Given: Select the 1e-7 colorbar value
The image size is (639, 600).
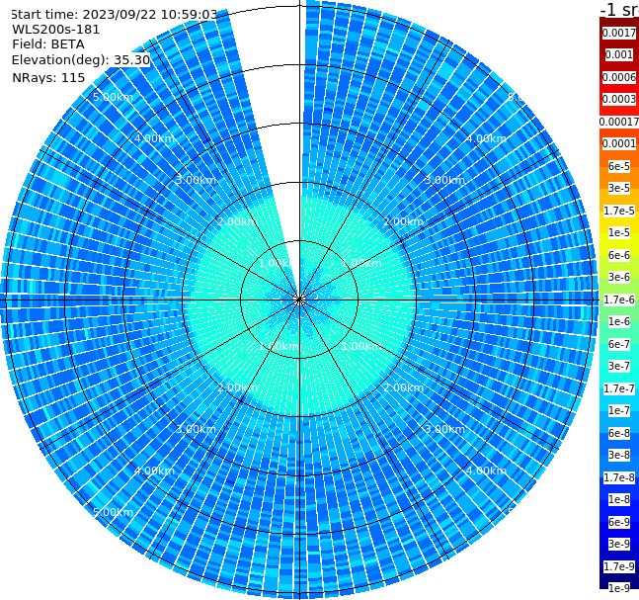Looking at the screenshot, I should [619, 410].
